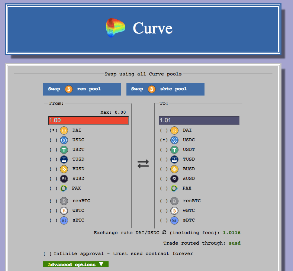Select the DAI radio button in From
This screenshot has height=271, width=293.
[53, 130]
